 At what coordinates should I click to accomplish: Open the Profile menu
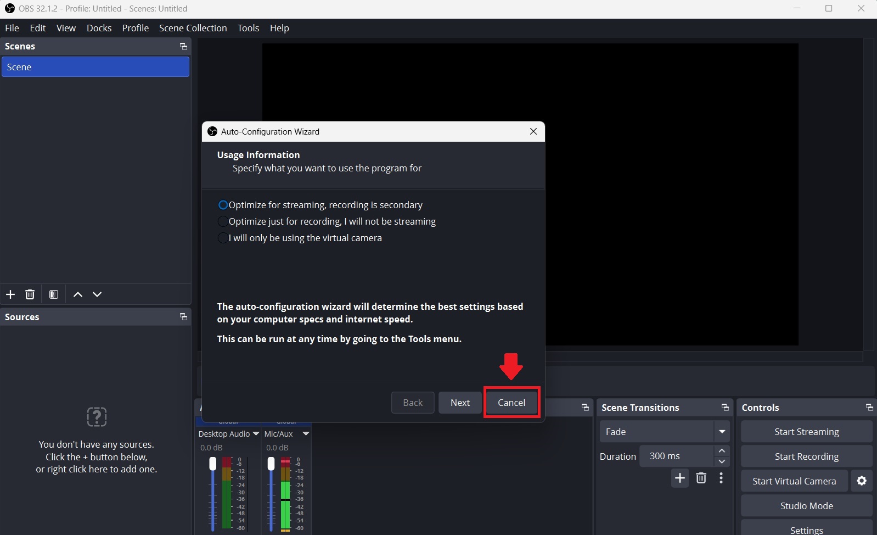coord(136,28)
